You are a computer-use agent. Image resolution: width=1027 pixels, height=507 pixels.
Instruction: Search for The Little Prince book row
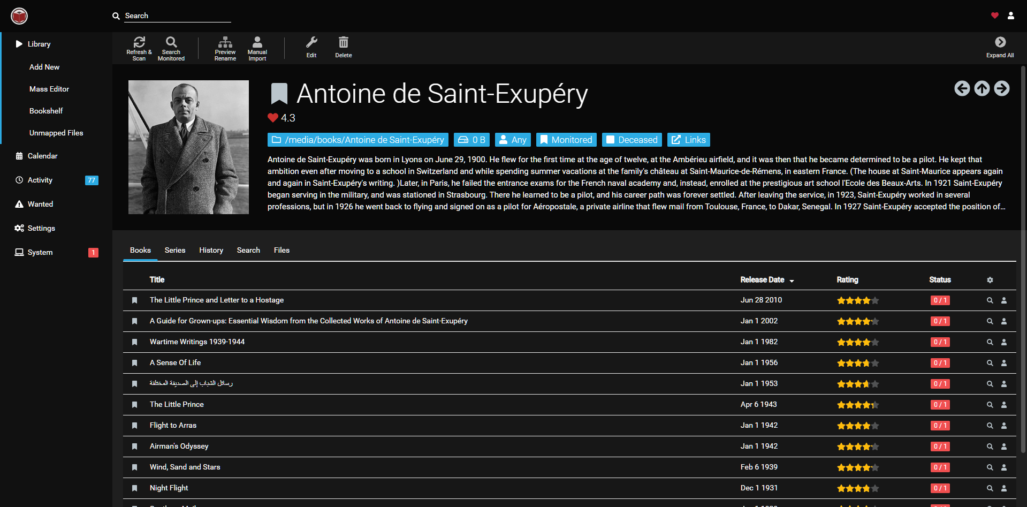990,405
